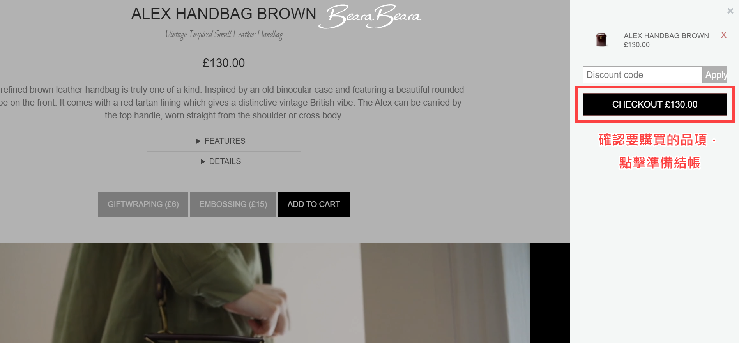Click the Beara Beara logo
This screenshot has width=739, height=343.
pos(370,16)
